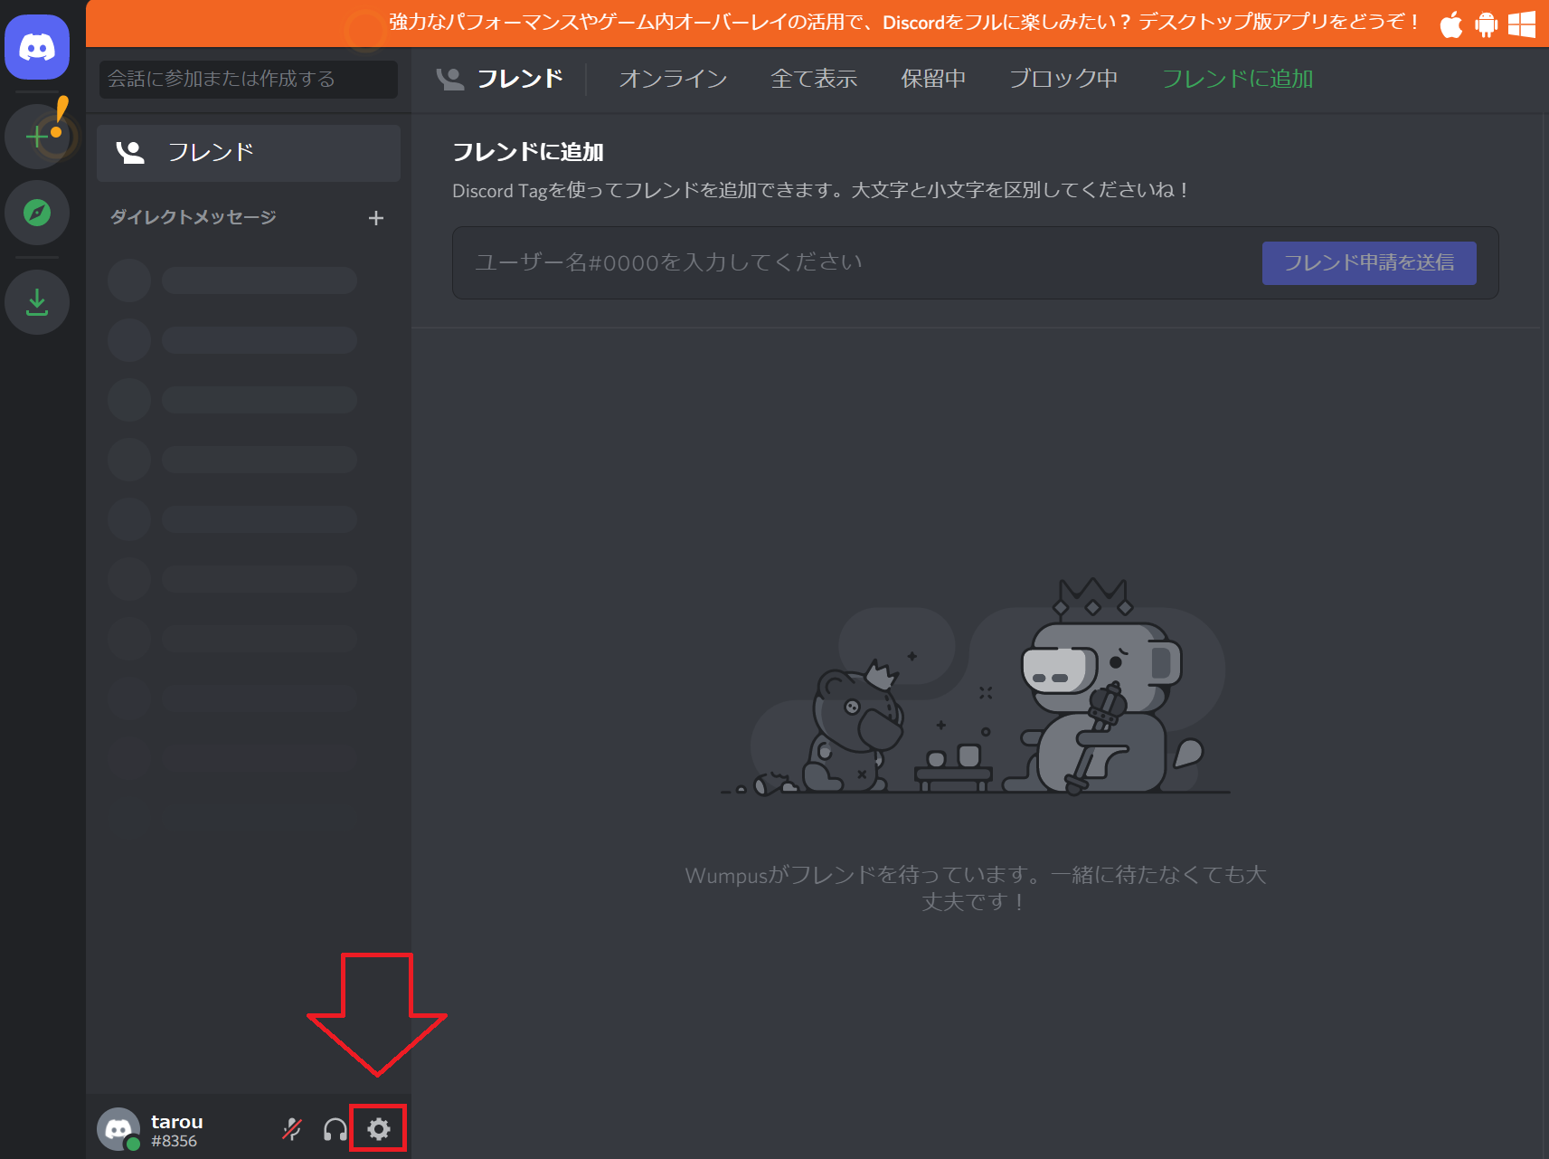1549x1159 pixels.
Task: Click 会話に参加または作成する search box
Action: coord(249,80)
